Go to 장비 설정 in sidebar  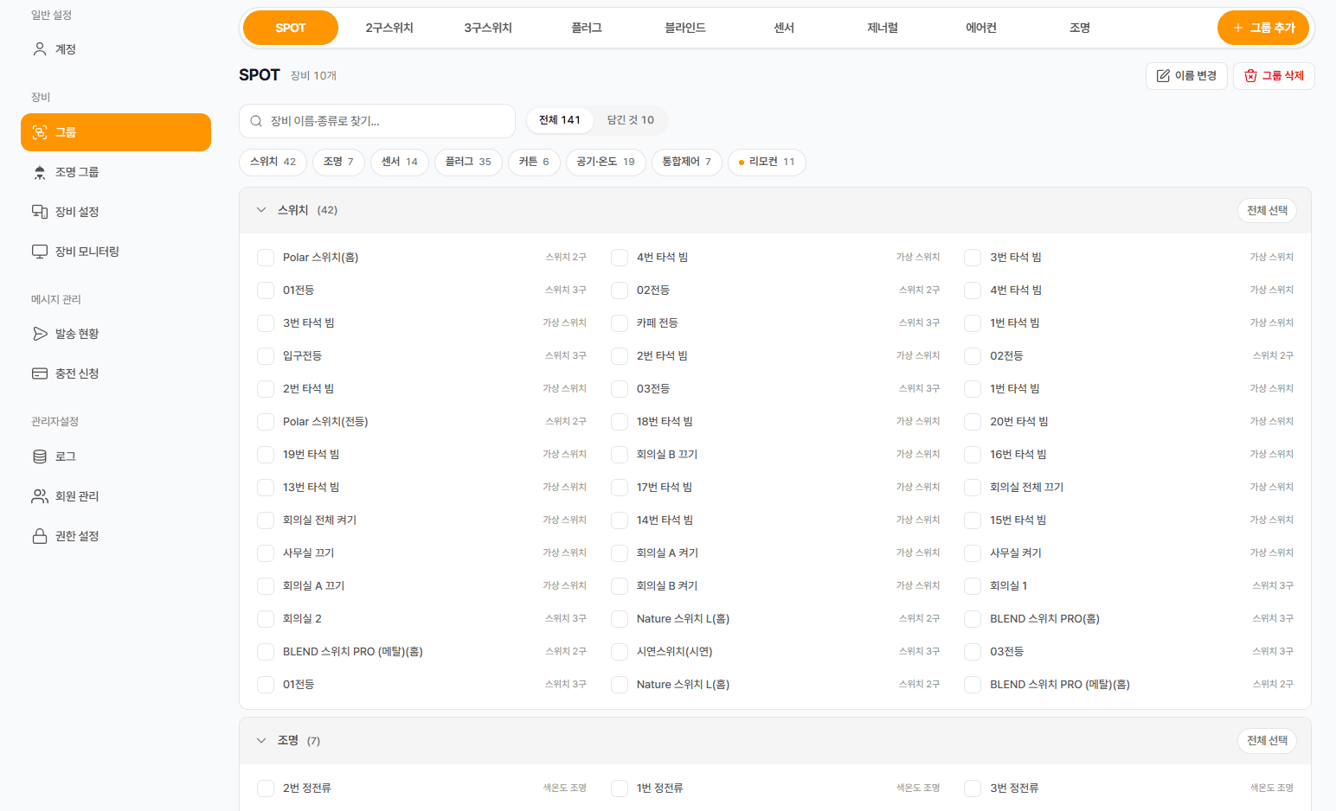pyautogui.click(x=116, y=212)
